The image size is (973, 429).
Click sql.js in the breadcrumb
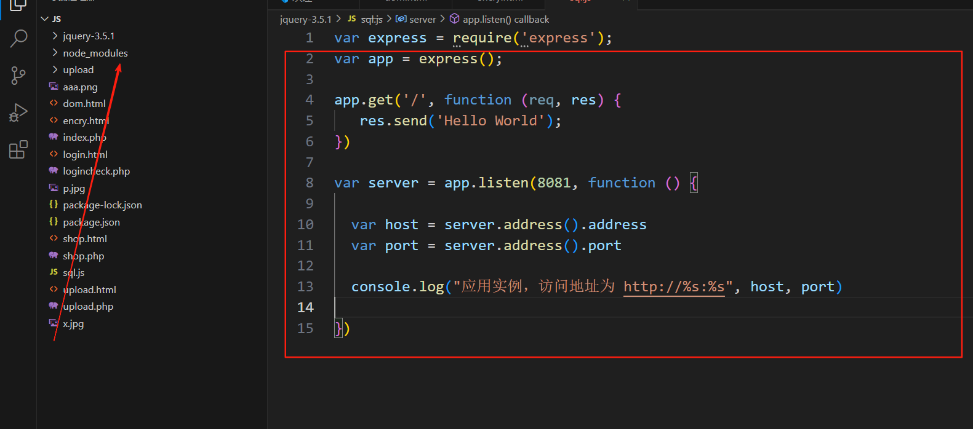tap(372, 20)
